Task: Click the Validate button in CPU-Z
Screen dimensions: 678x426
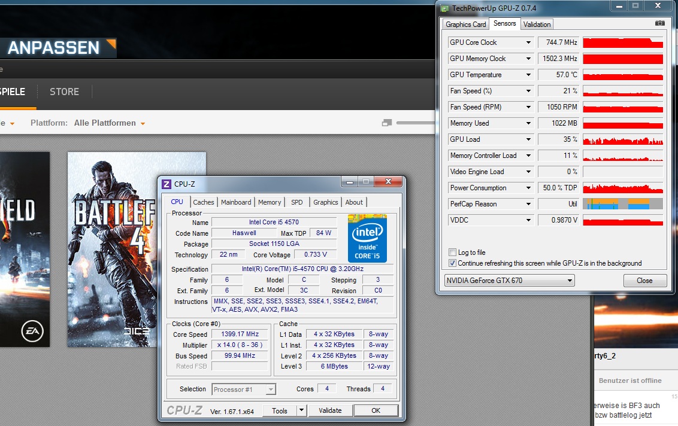Action: point(330,410)
